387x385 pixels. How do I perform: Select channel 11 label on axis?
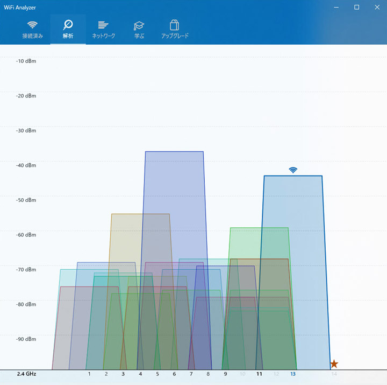259,374
